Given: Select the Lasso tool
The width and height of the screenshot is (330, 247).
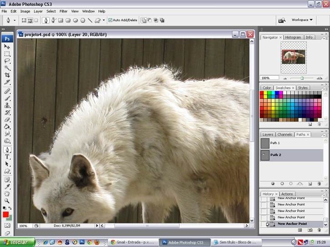Looking at the screenshot, I should click(x=7, y=61).
